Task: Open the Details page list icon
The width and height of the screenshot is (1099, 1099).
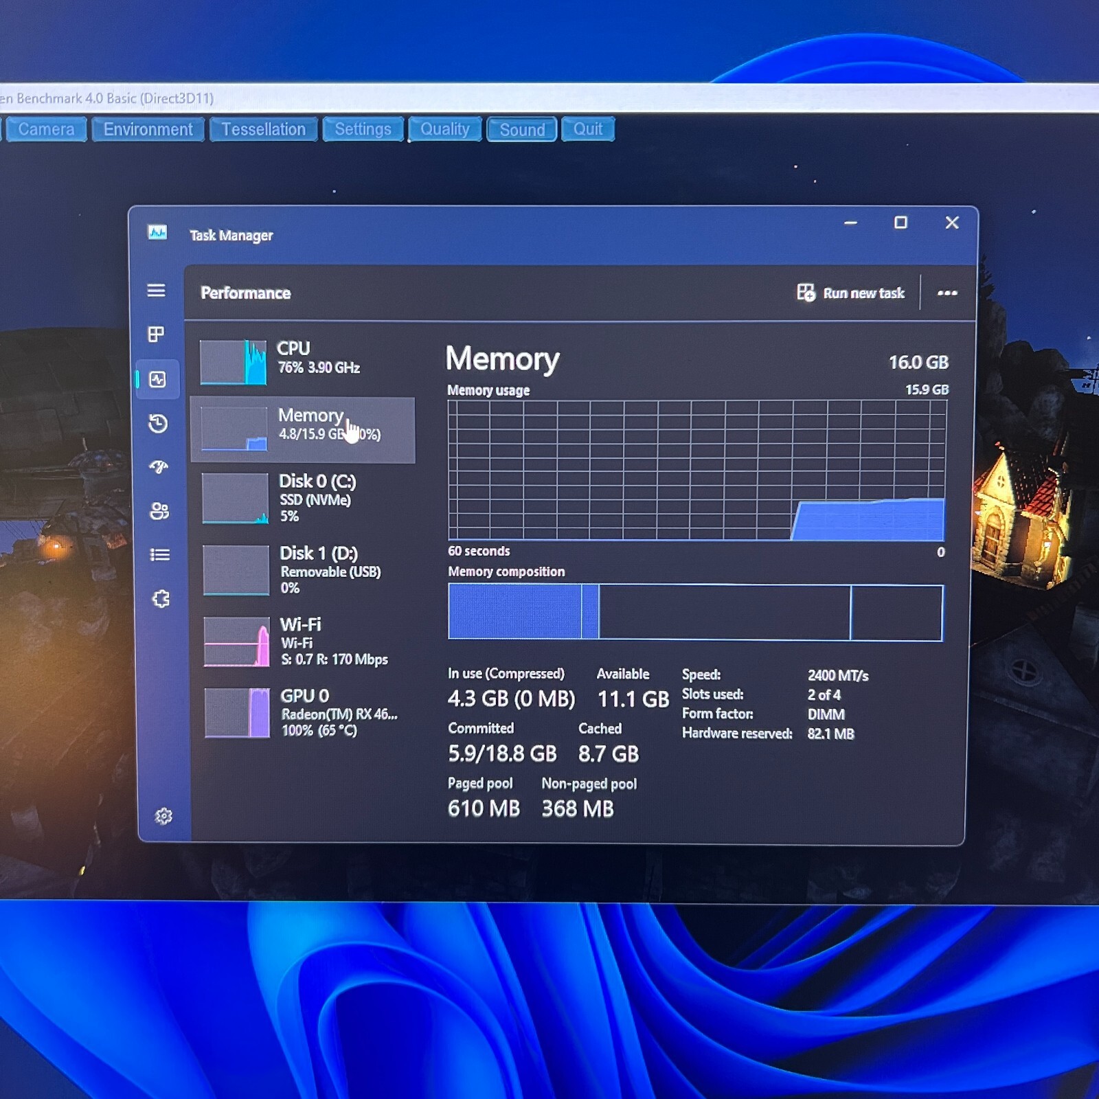Action: click(x=160, y=554)
